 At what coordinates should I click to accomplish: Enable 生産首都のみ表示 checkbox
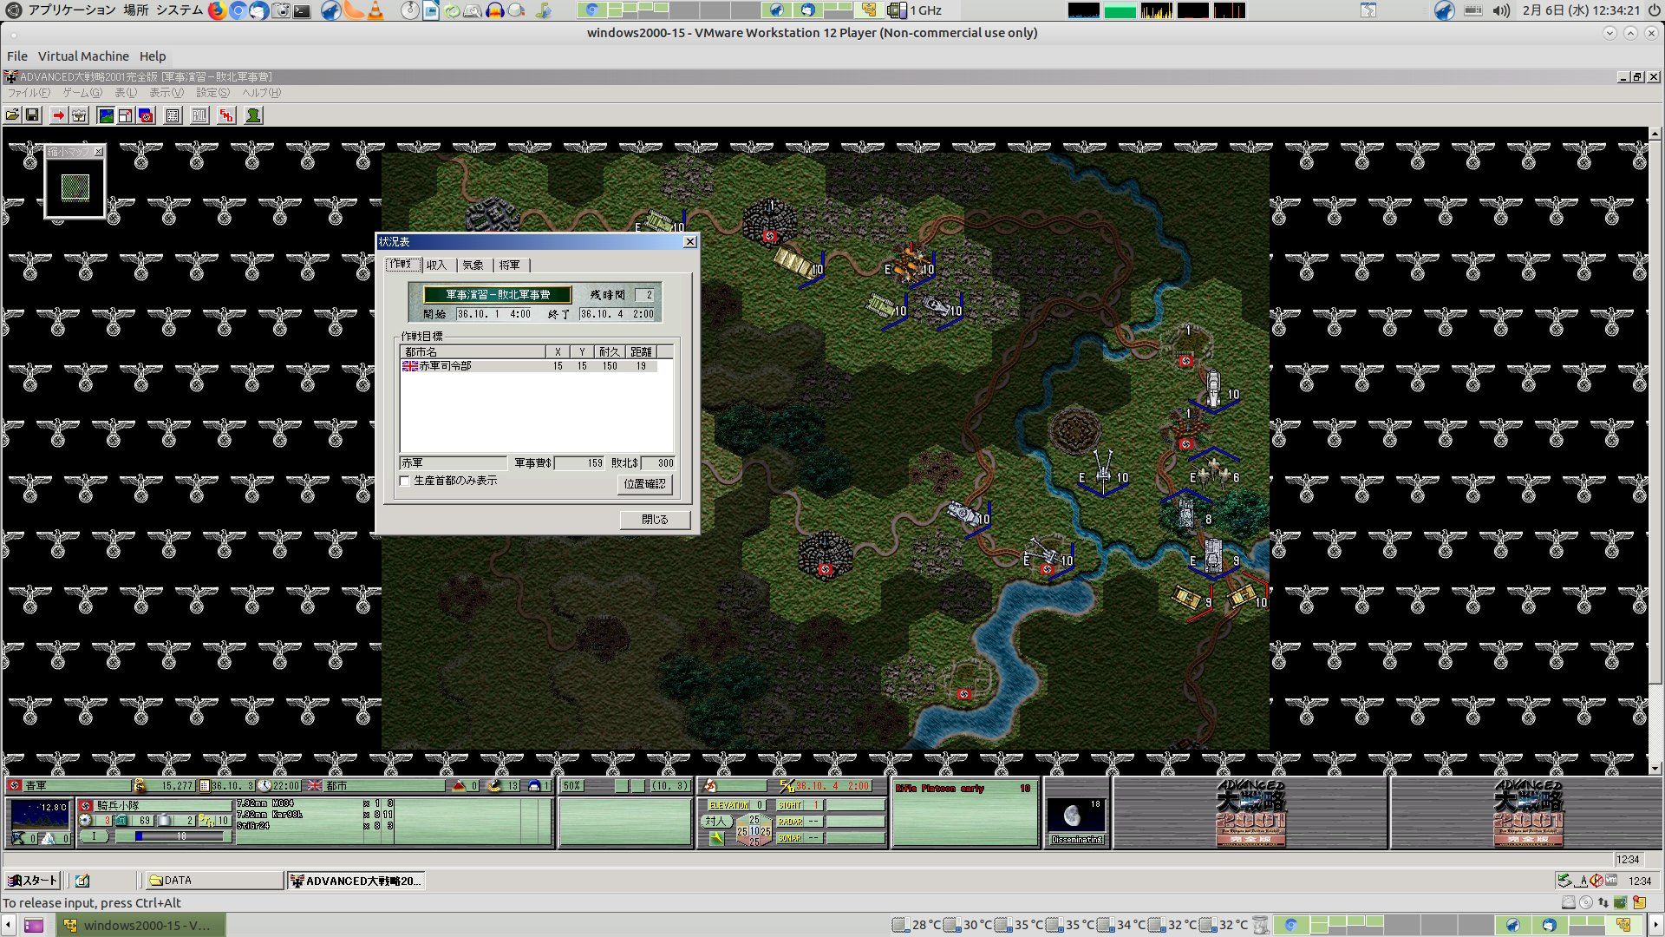[x=405, y=481]
